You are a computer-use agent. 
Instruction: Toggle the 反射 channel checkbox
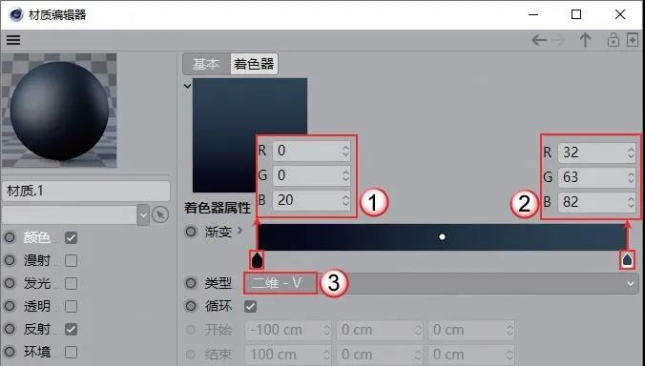coord(72,329)
